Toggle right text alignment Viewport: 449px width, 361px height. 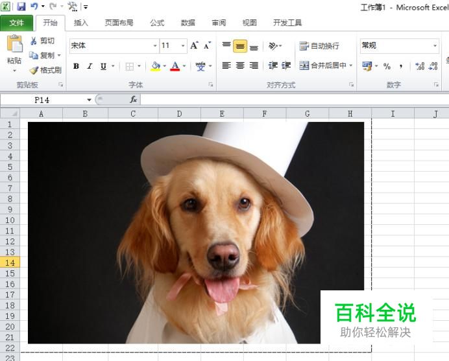pyautogui.click(x=254, y=66)
